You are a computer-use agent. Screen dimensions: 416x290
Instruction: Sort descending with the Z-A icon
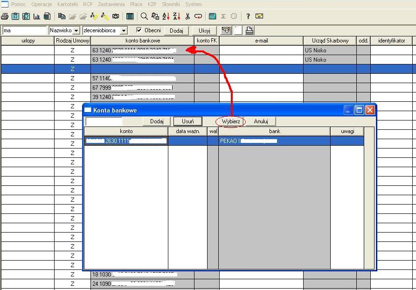click(x=177, y=16)
